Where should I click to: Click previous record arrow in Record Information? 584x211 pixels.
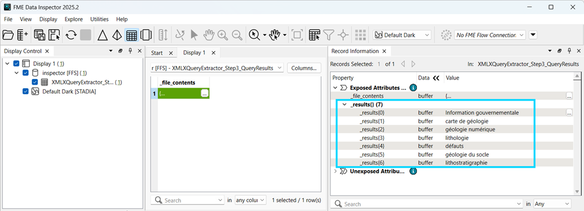[402, 64]
